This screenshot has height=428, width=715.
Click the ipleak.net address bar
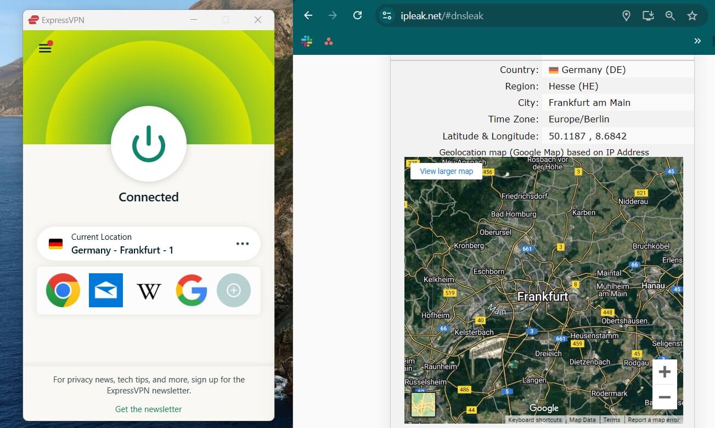tap(494, 16)
